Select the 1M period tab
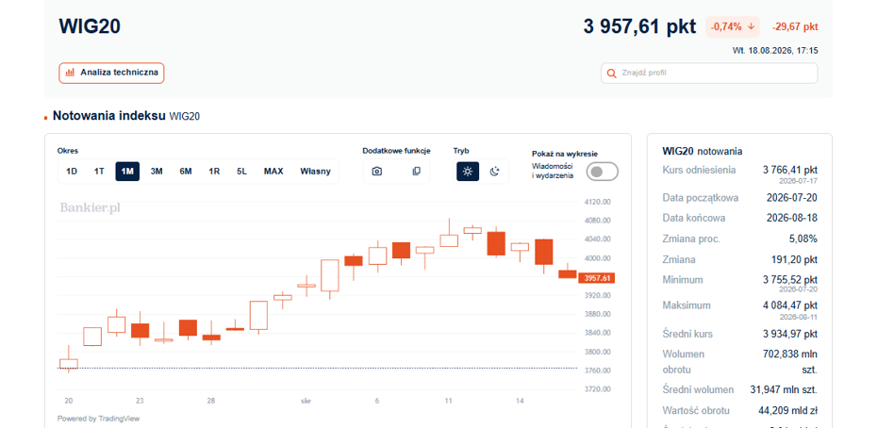Viewport: 894px width, 428px height. (127, 171)
